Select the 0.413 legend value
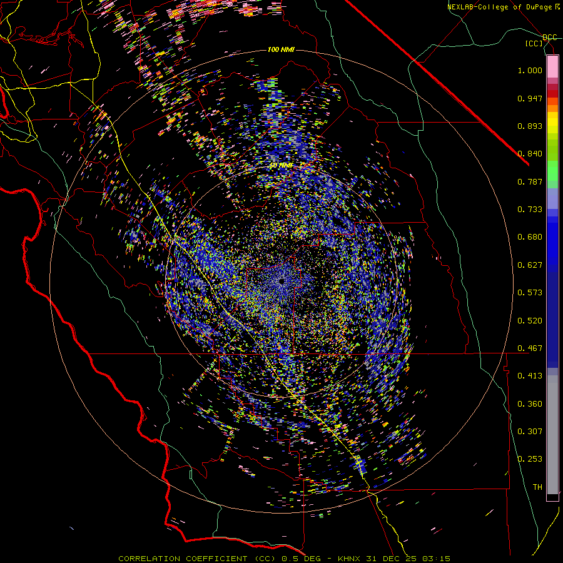The height and width of the screenshot is (563, 563). point(530,376)
